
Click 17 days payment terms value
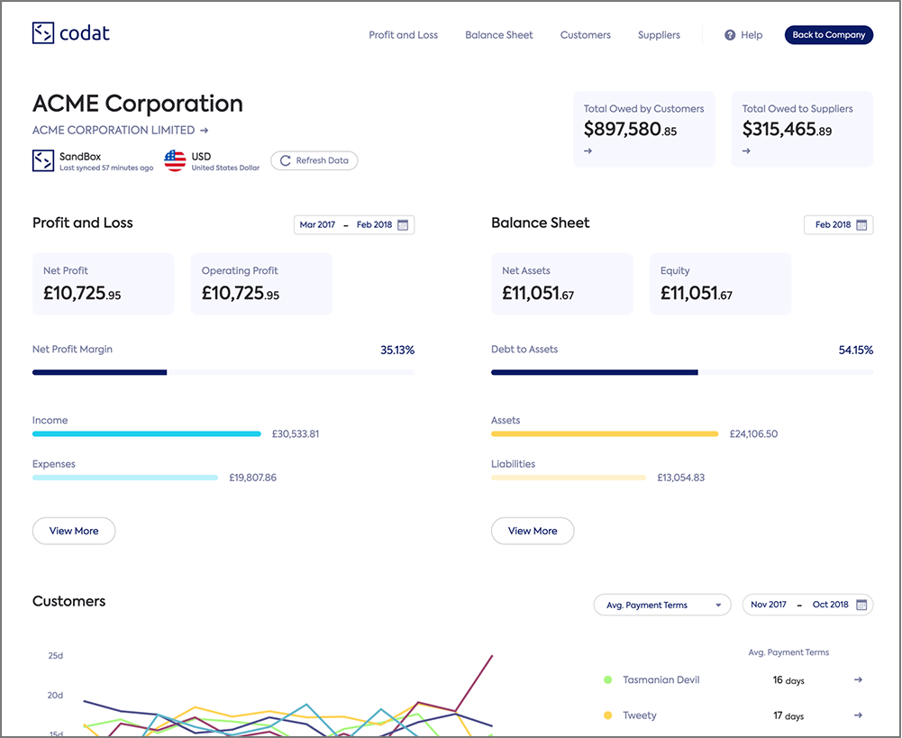coord(788,716)
